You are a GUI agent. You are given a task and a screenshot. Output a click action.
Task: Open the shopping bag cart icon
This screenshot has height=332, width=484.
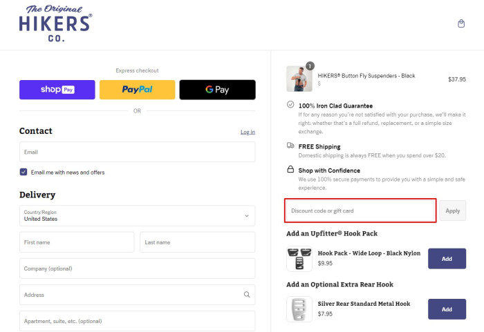coord(461,23)
